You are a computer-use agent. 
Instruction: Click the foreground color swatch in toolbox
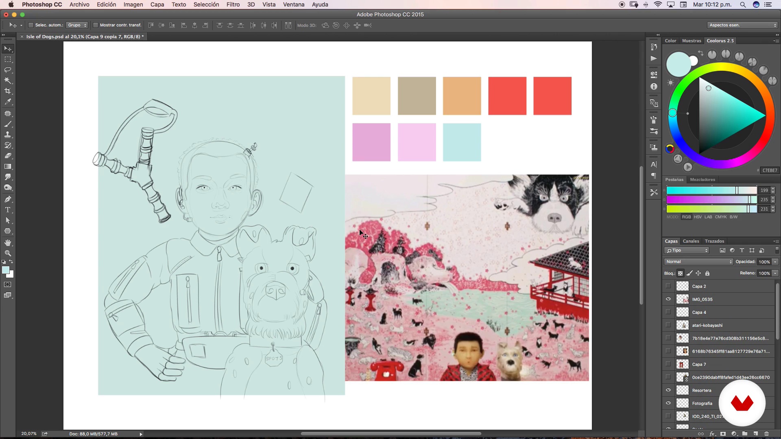point(6,271)
